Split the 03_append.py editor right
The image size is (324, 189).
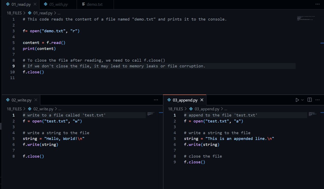(x=310, y=100)
